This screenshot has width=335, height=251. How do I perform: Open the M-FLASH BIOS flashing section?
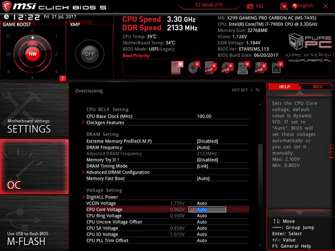tap(34, 223)
